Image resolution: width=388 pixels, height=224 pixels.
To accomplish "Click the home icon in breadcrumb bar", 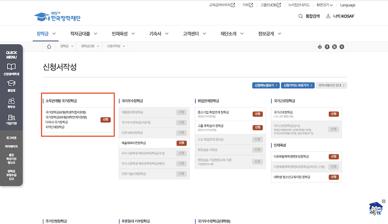I will tap(49, 47).
